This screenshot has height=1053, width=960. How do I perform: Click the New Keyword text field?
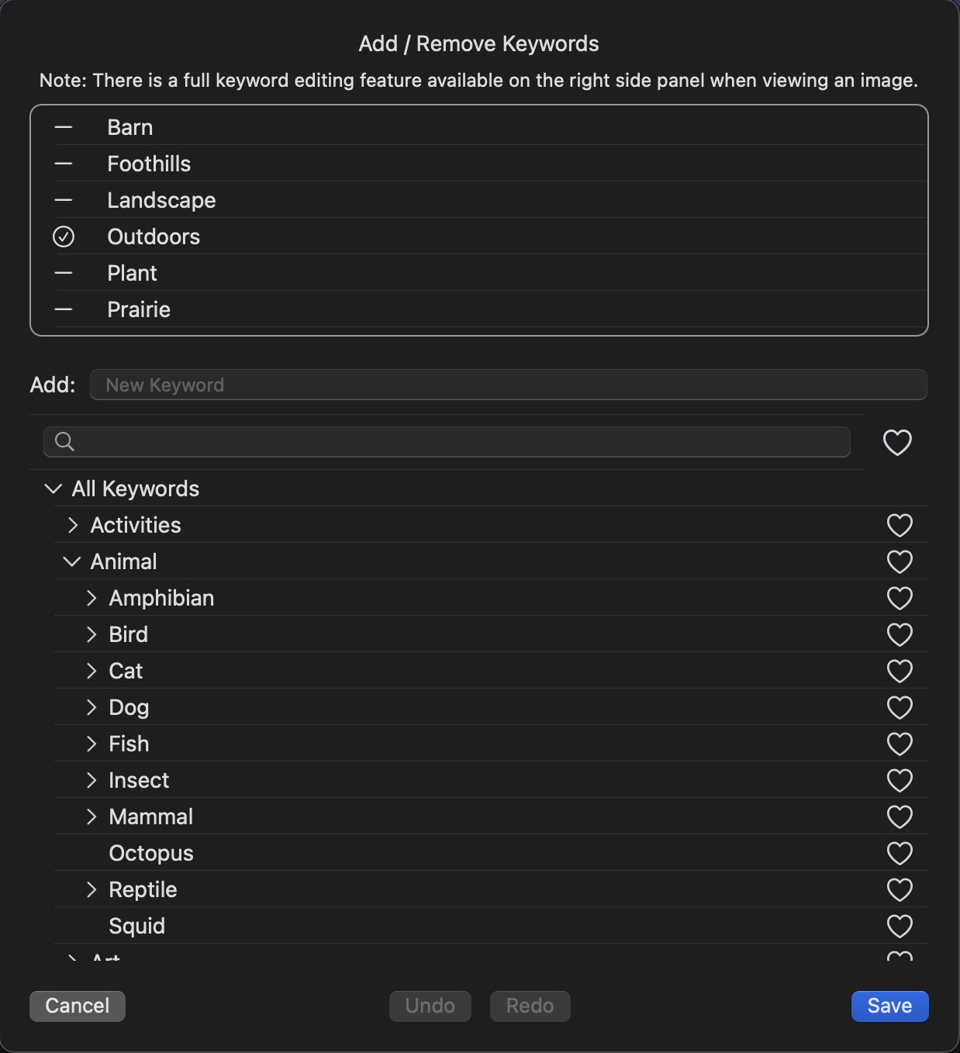click(508, 385)
